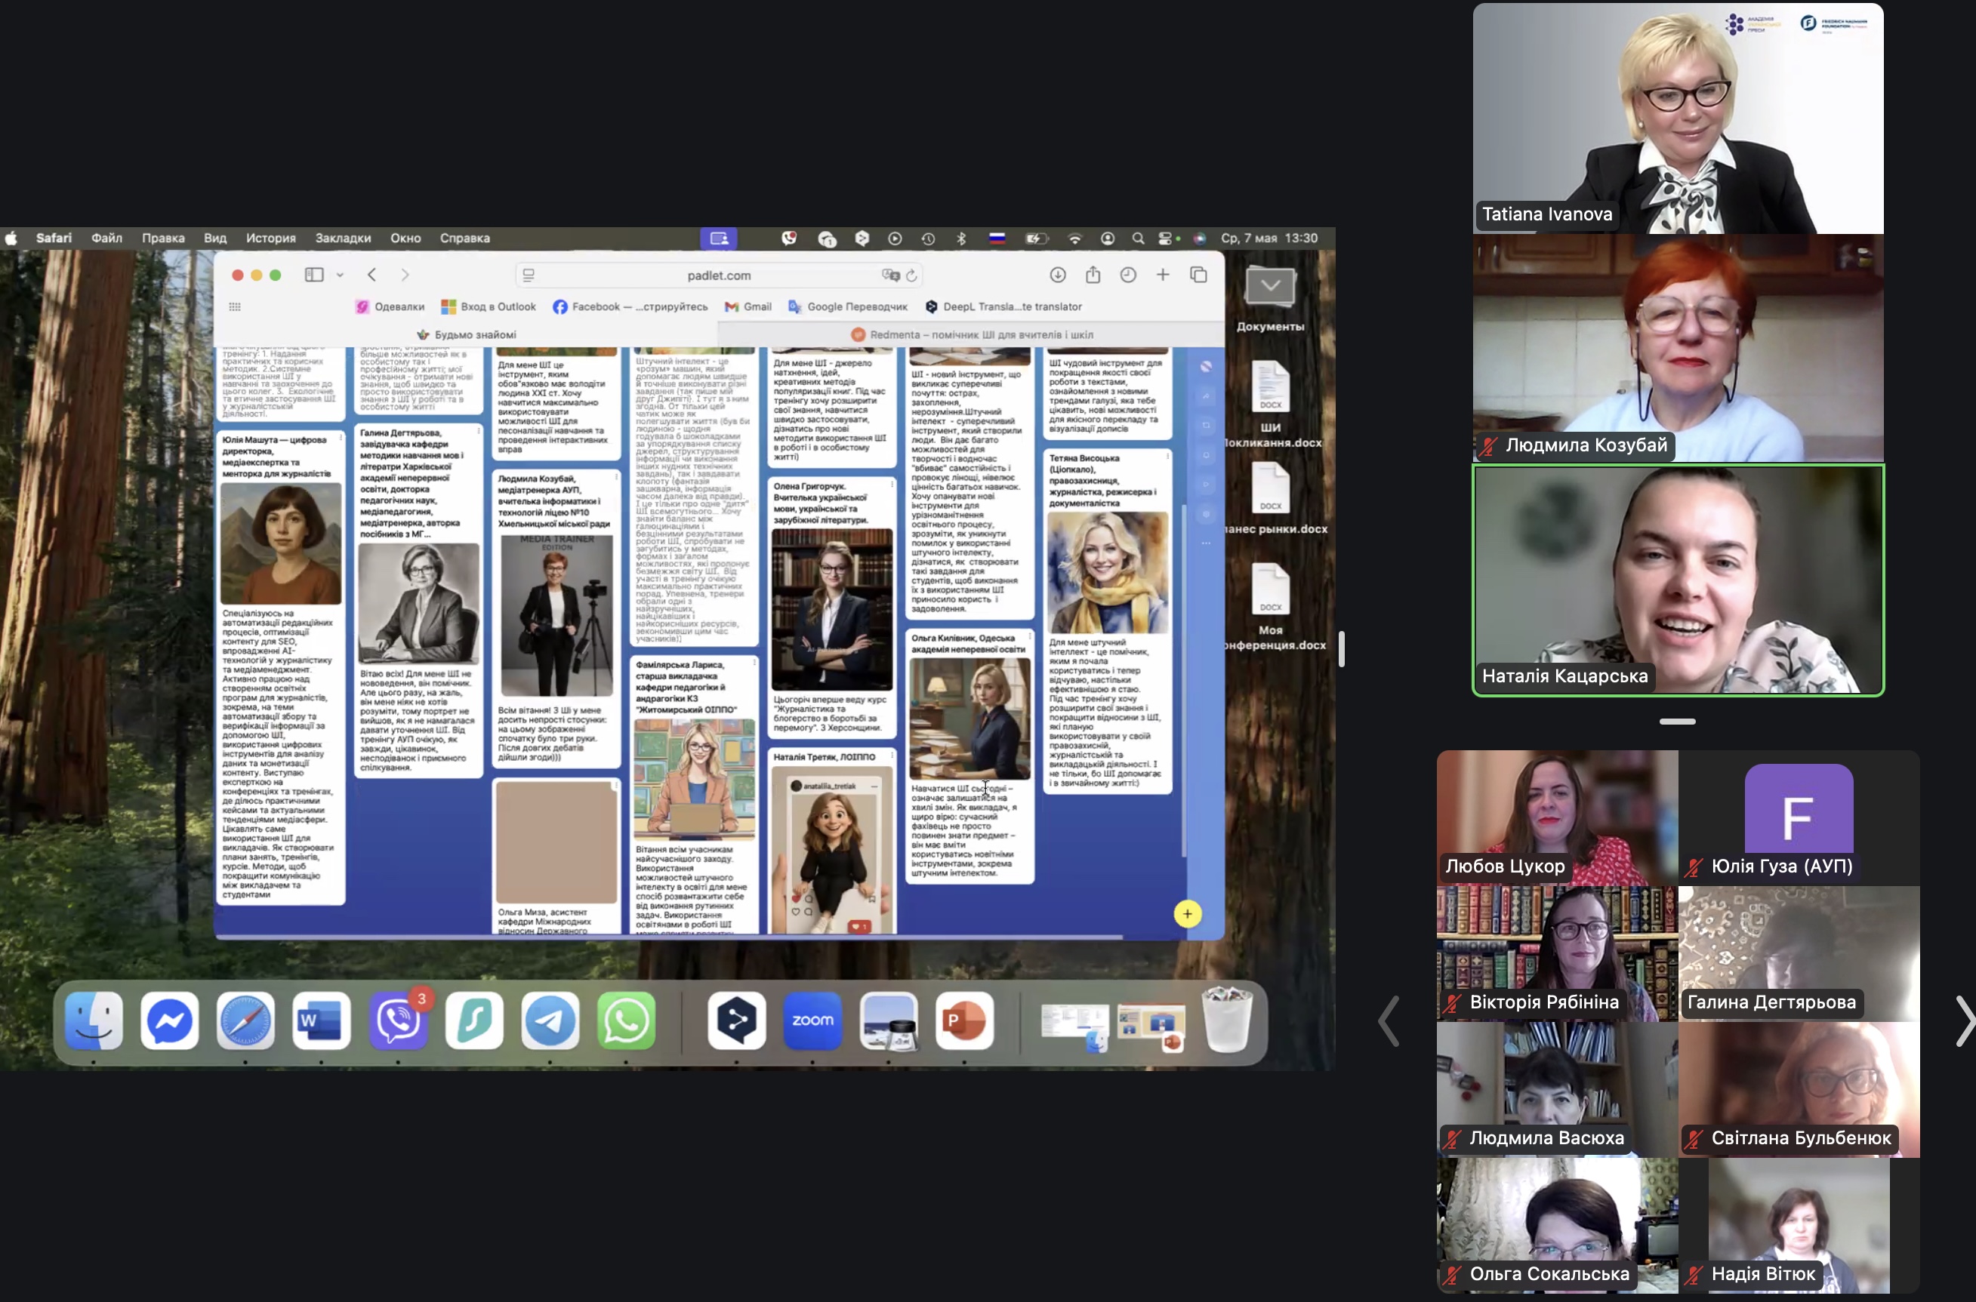Launch Telegram in the dock
The width and height of the screenshot is (1976, 1302).
click(x=550, y=1020)
